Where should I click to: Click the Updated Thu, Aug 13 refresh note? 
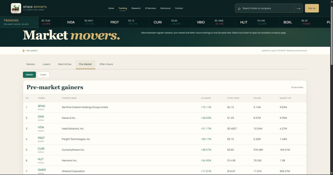click(284, 51)
